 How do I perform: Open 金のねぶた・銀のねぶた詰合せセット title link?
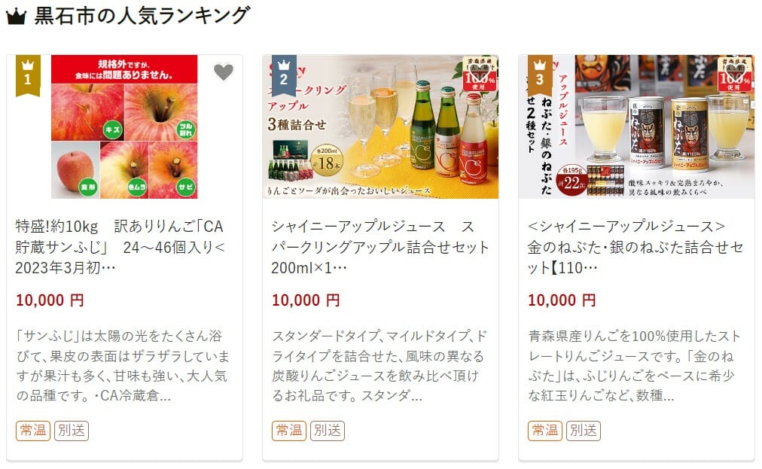[636, 247]
